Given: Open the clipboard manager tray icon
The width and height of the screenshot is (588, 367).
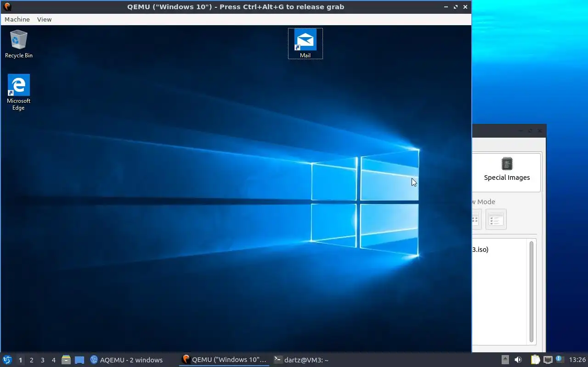Looking at the screenshot, I should [536, 360].
